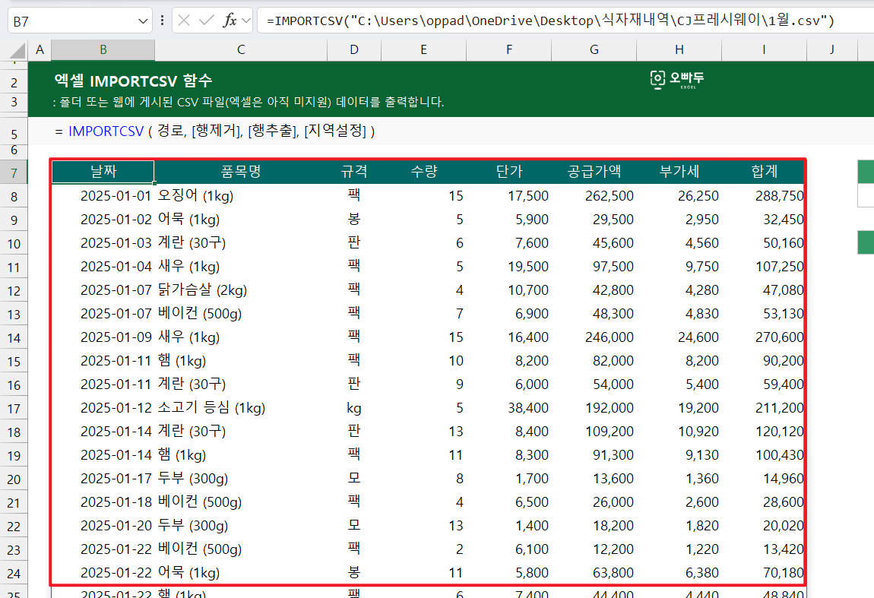Click the total cell 70,180
The height and width of the screenshot is (598, 874).
[x=764, y=573]
